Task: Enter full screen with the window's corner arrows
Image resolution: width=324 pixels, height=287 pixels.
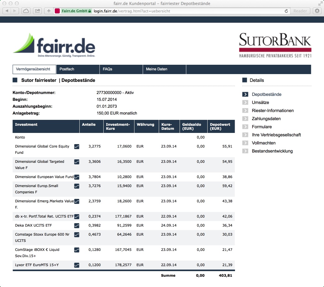Action: pyautogui.click(x=320, y=3)
